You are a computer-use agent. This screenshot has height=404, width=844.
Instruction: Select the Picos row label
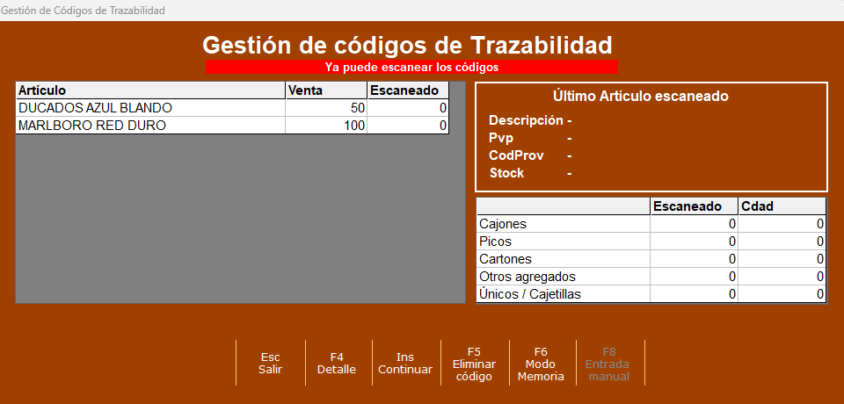coord(564,242)
